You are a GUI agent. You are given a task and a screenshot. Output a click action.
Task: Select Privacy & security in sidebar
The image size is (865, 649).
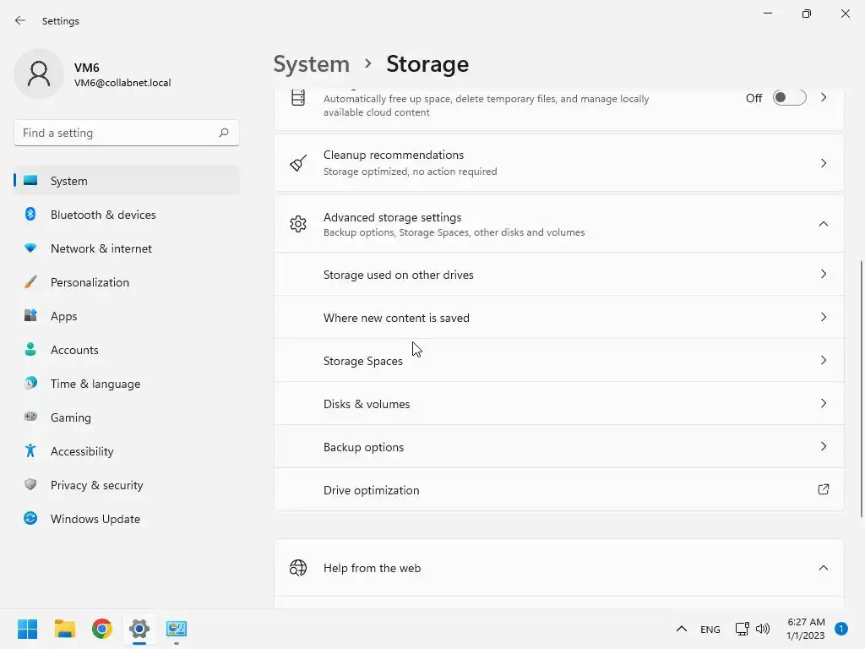pos(96,485)
